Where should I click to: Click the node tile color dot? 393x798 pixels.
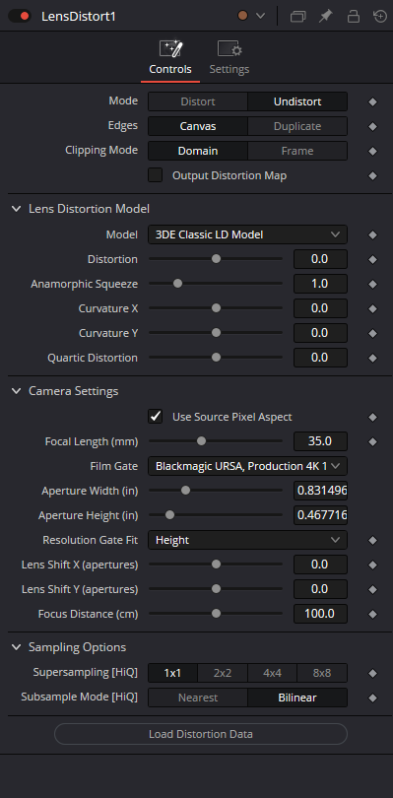click(x=243, y=16)
